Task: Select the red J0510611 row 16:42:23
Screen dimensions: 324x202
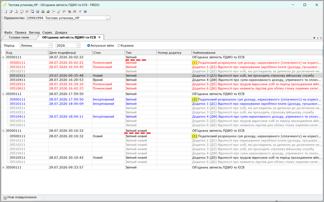Action: coord(166,88)
